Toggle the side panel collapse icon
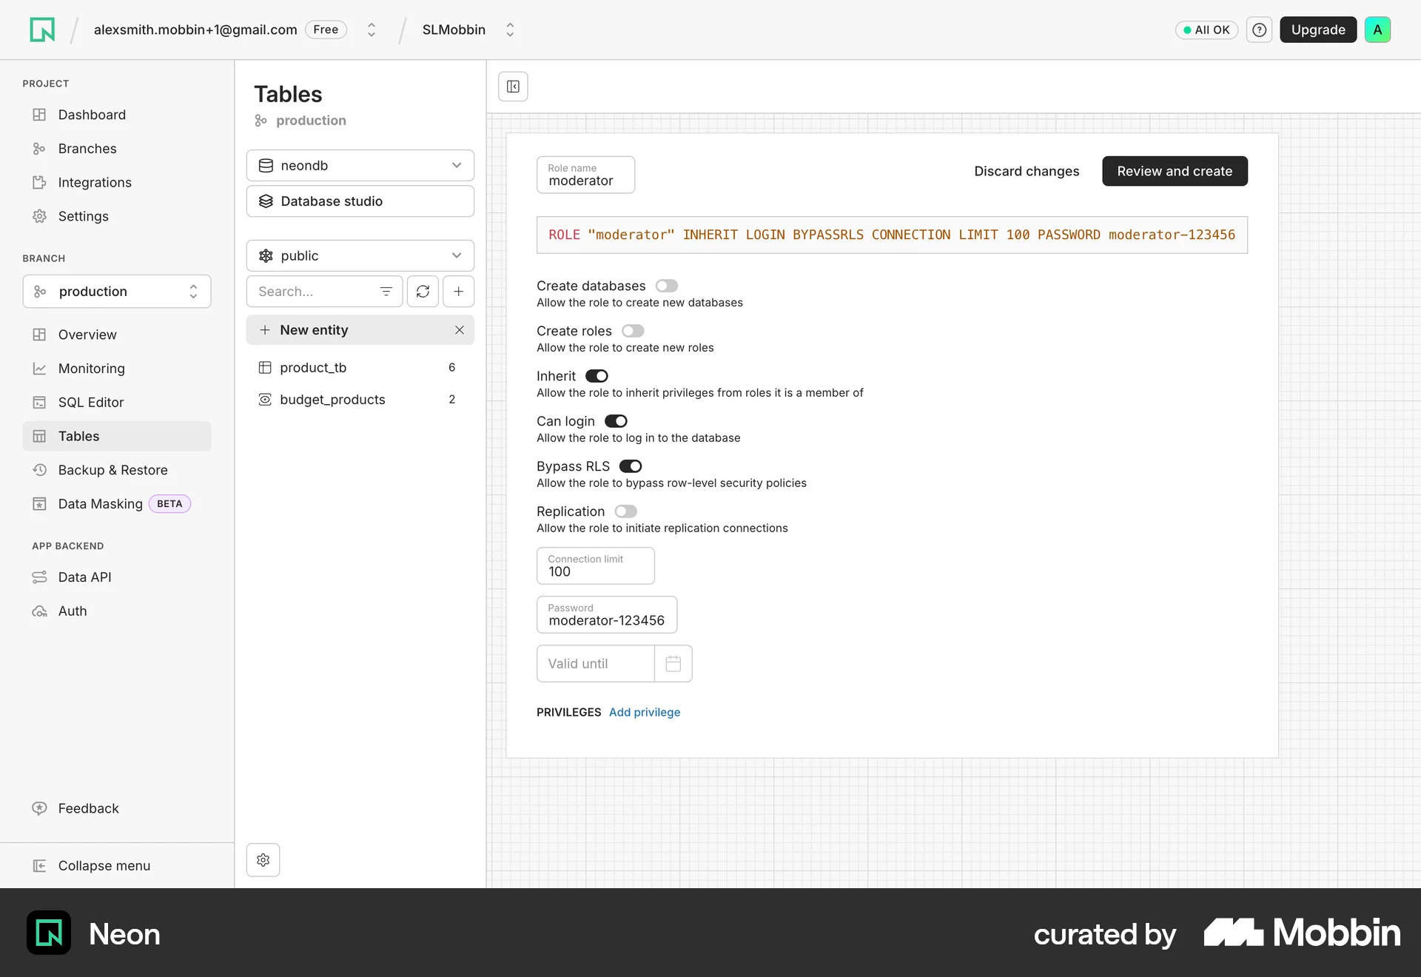1421x977 pixels. click(513, 87)
